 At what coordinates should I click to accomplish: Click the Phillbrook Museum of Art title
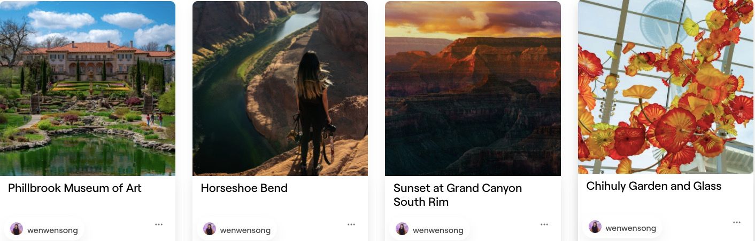pos(75,188)
